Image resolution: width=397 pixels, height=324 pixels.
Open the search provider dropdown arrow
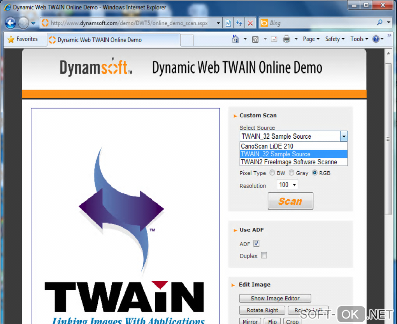click(x=389, y=23)
